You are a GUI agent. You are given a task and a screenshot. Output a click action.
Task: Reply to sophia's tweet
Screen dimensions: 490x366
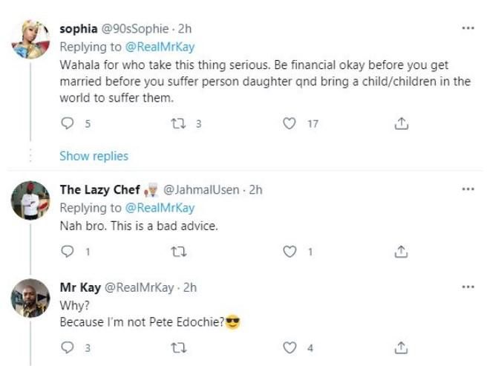(66, 124)
